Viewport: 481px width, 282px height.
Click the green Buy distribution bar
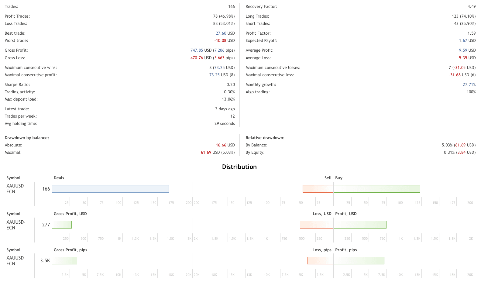377,189
